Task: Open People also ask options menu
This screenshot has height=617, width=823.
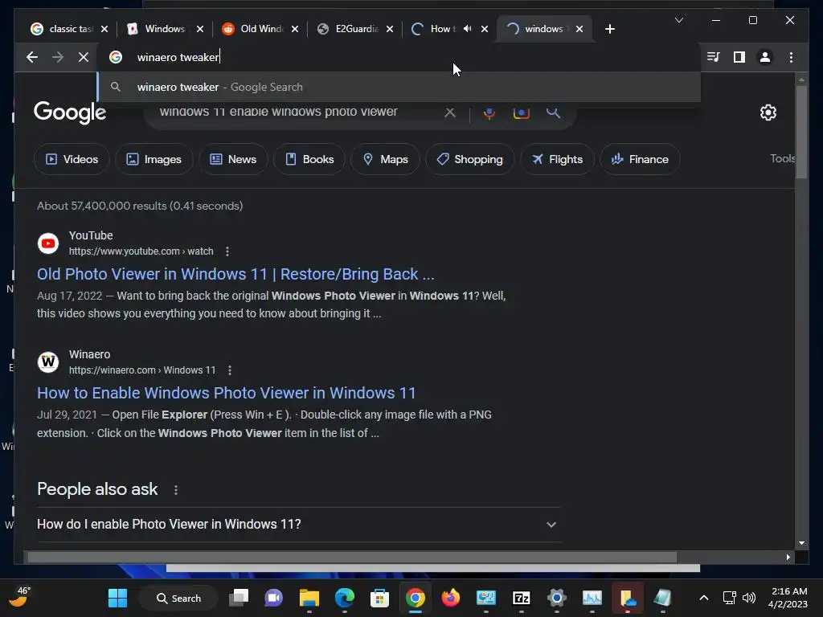Action: 176,489
